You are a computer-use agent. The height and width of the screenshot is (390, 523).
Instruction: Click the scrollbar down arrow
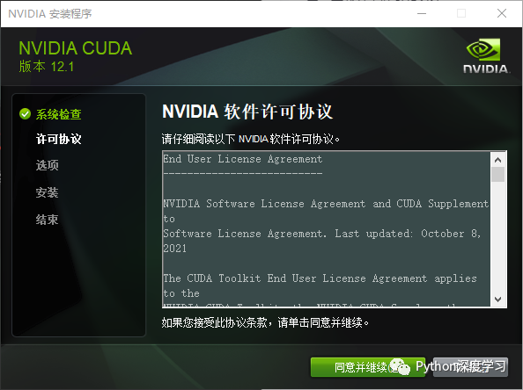click(x=497, y=299)
